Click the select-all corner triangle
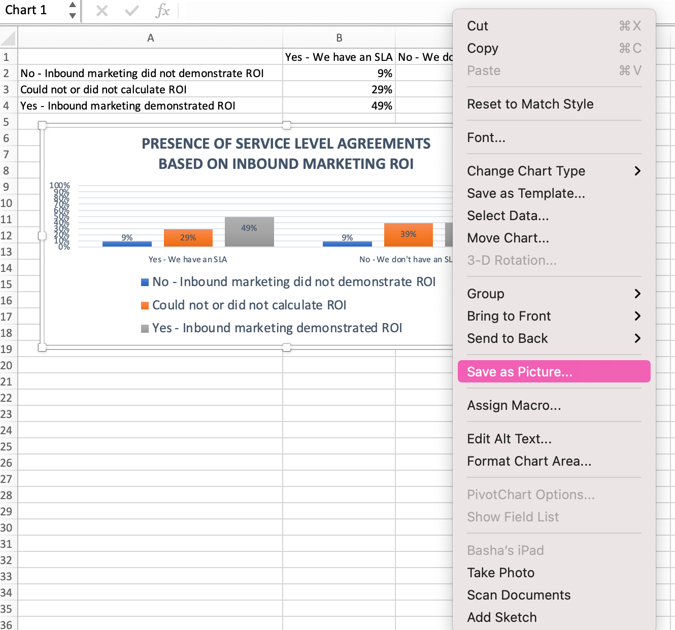The height and width of the screenshot is (630, 675). 9,38
